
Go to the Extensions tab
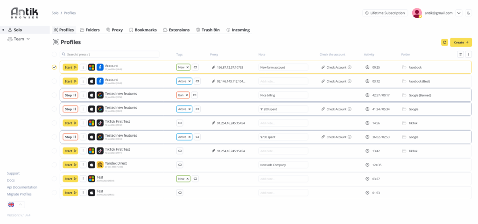tap(176, 30)
